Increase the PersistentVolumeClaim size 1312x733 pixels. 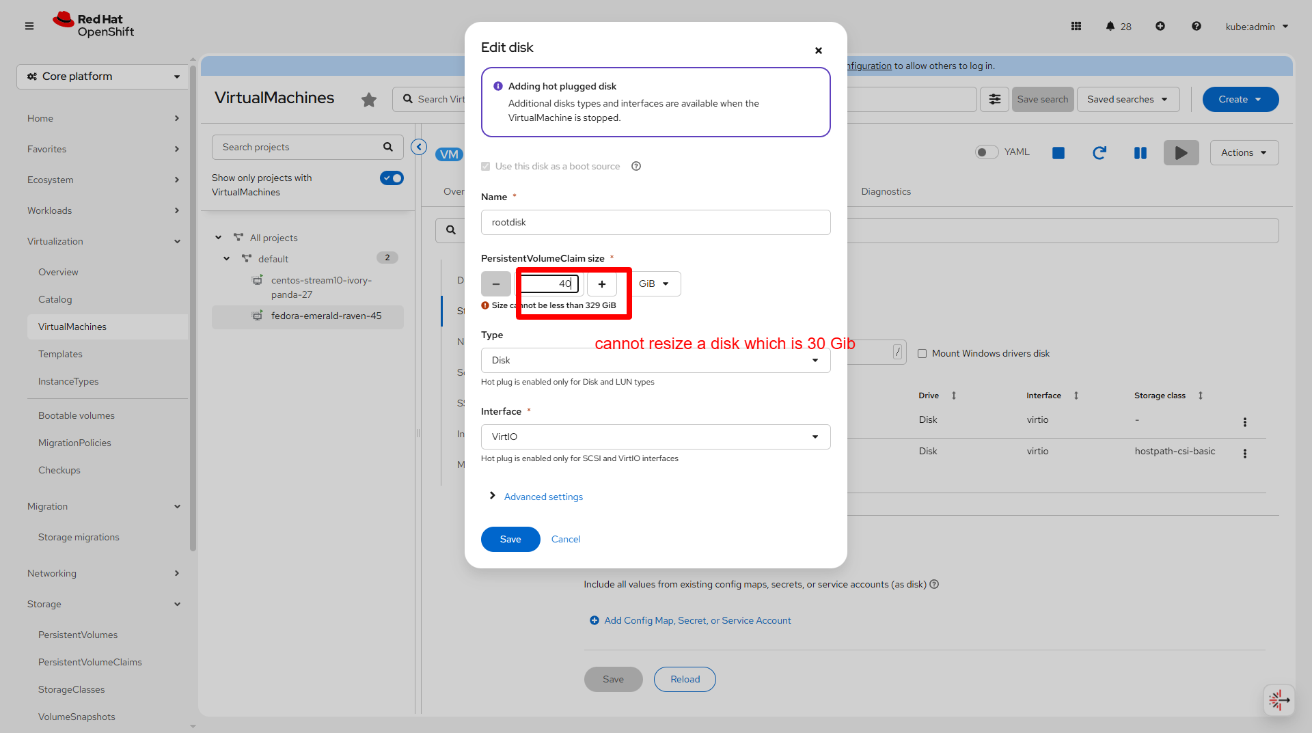pos(602,284)
